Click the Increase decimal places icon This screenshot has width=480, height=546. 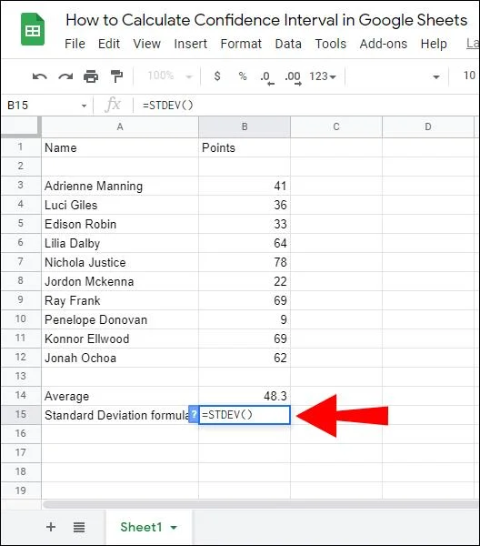tap(293, 77)
